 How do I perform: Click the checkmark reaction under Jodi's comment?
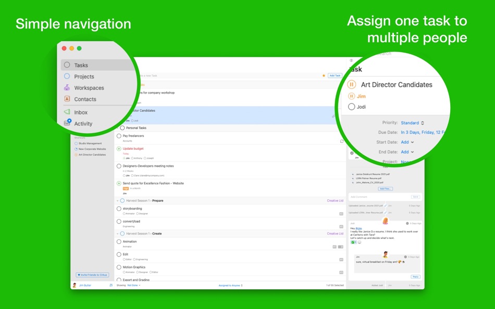pyautogui.click(x=353, y=242)
